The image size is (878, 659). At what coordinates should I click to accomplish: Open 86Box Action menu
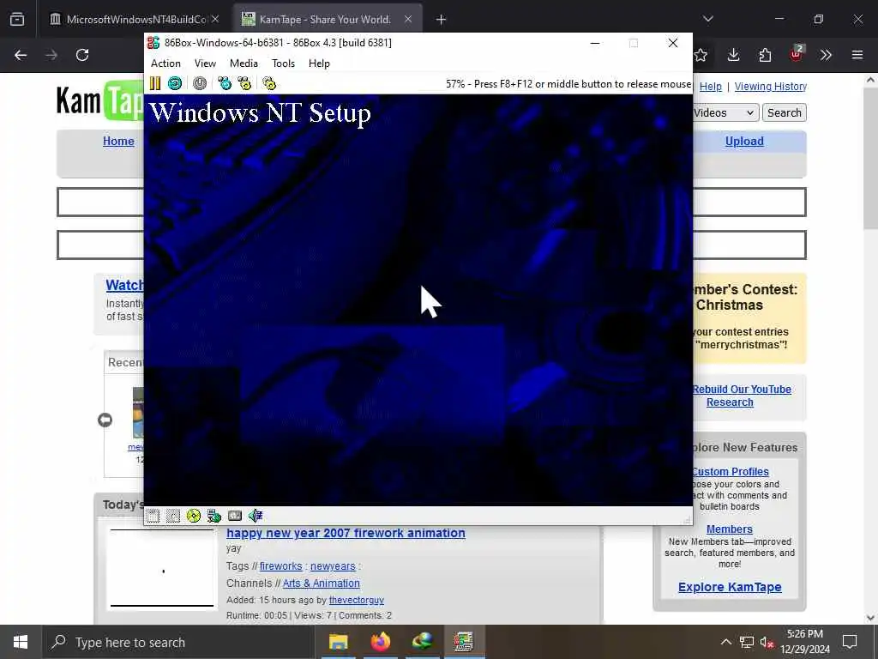tap(165, 63)
